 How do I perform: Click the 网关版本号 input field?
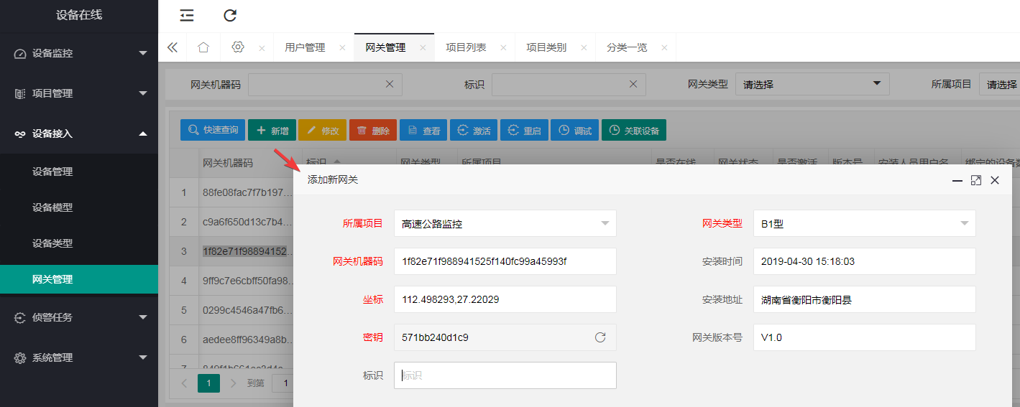865,337
